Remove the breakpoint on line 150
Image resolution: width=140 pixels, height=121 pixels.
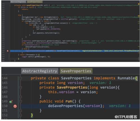click(x=15, y=106)
